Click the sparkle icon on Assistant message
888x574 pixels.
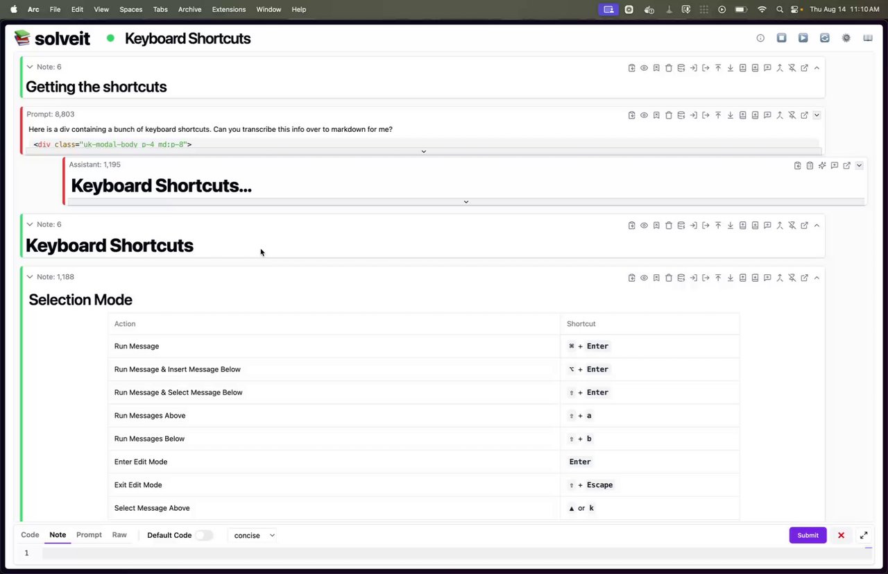point(822,166)
